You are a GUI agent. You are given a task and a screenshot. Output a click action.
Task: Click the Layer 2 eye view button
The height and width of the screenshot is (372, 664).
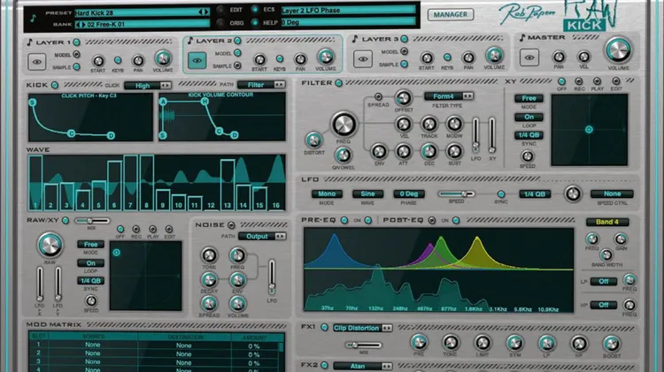[197, 60]
